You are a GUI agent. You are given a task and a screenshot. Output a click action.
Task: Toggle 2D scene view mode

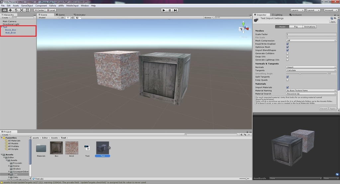(x=62, y=18)
